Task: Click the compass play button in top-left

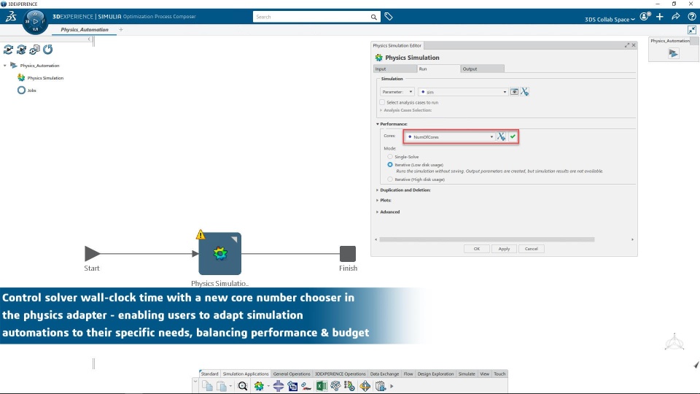Action: coord(35,21)
